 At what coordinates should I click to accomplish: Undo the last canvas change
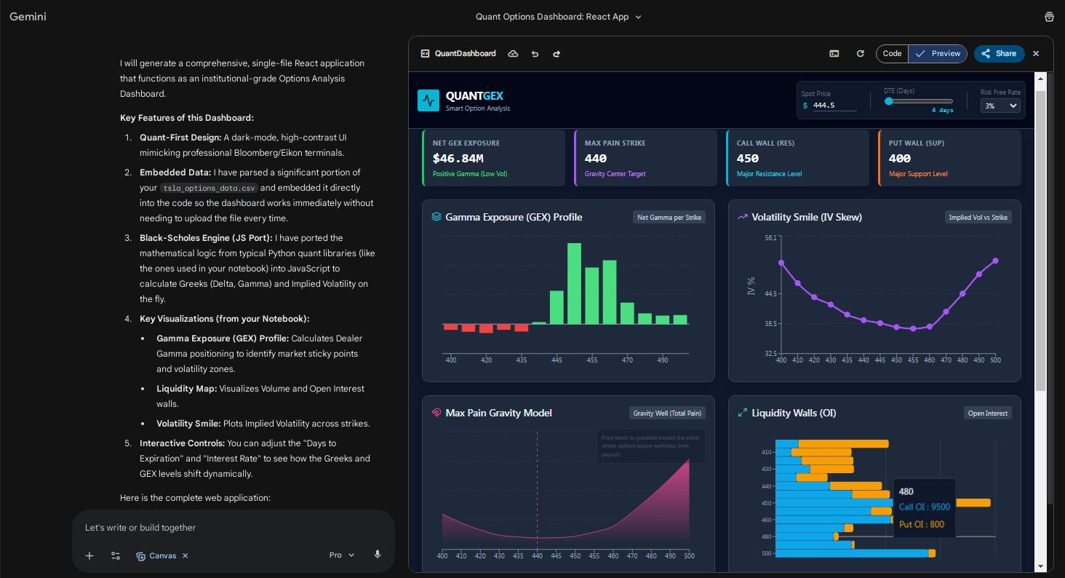[x=535, y=53]
